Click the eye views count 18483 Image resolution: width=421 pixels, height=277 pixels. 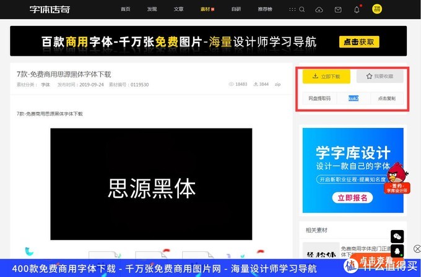[x=238, y=84]
